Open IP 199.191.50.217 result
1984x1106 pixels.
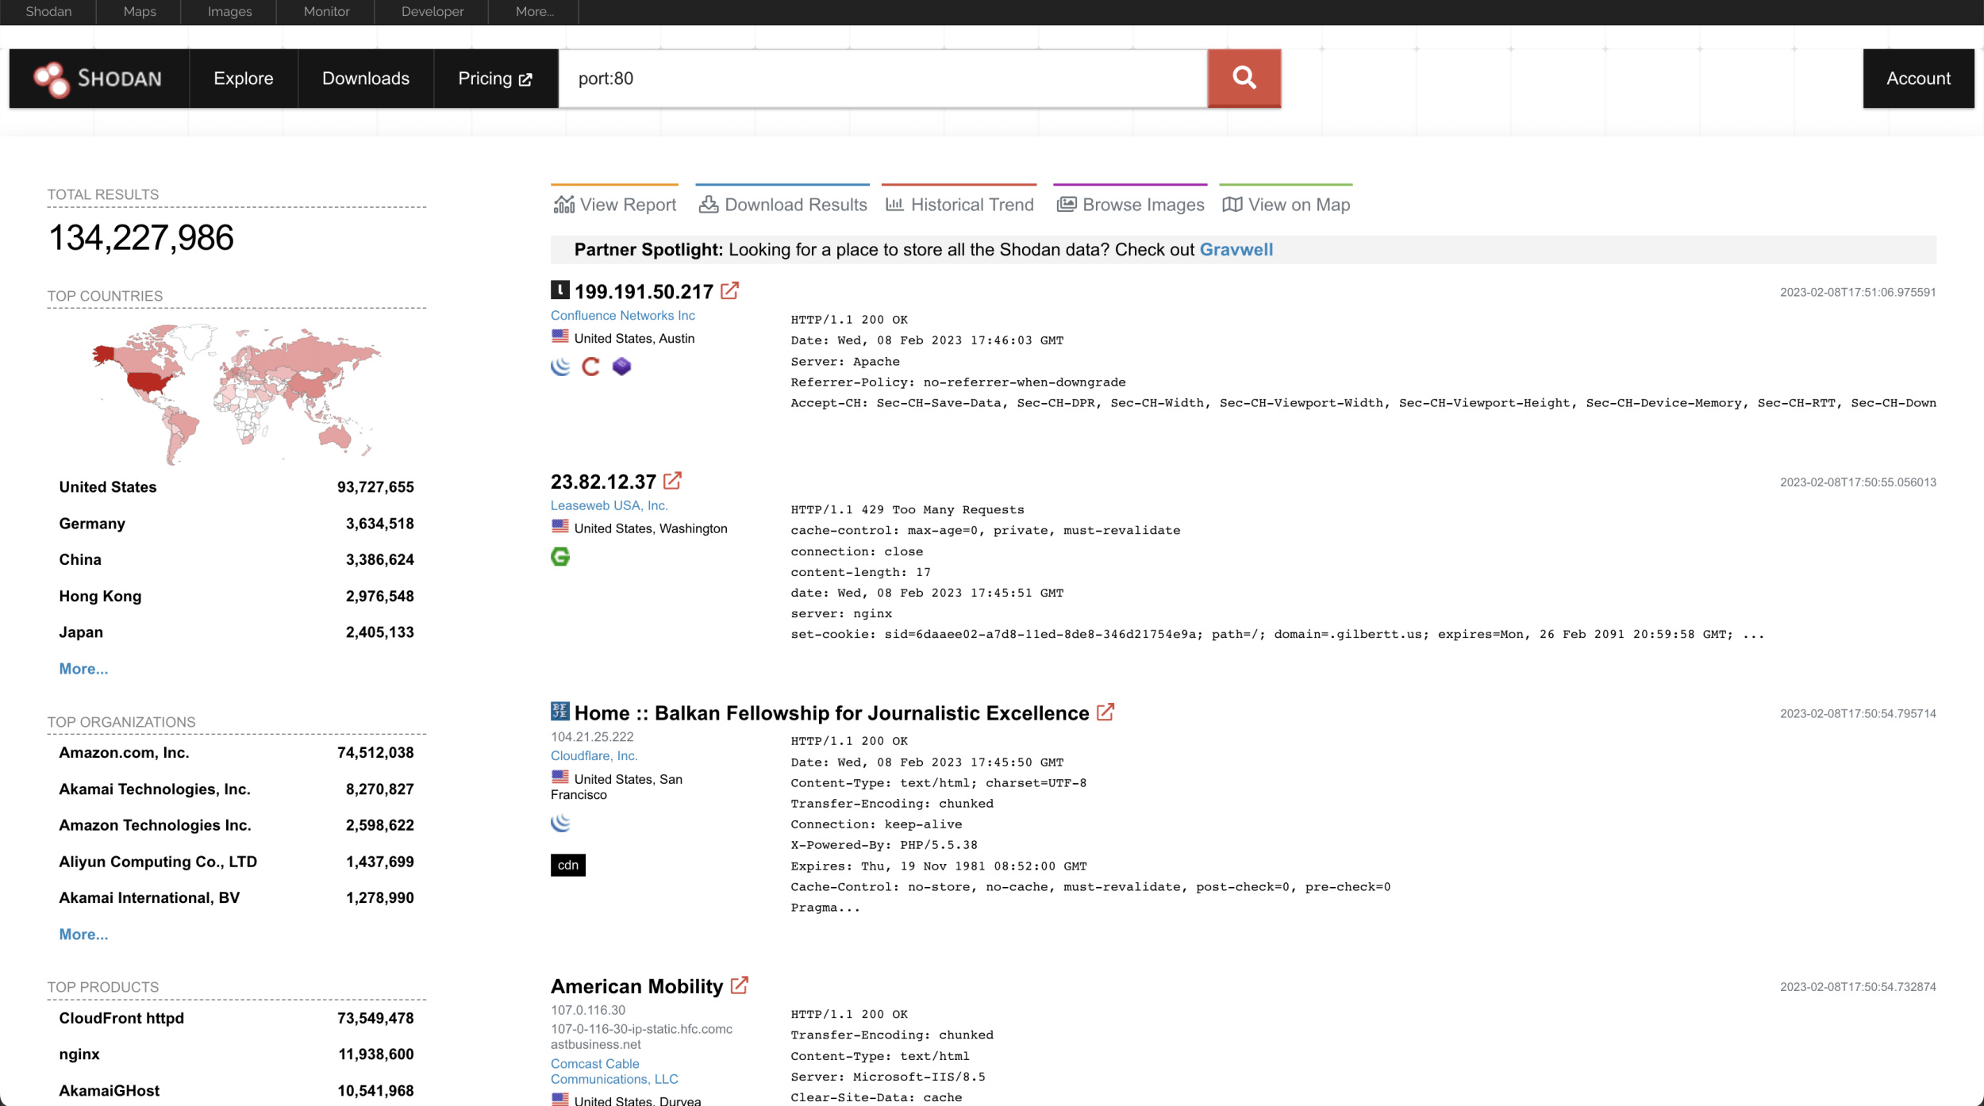click(x=644, y=292)
